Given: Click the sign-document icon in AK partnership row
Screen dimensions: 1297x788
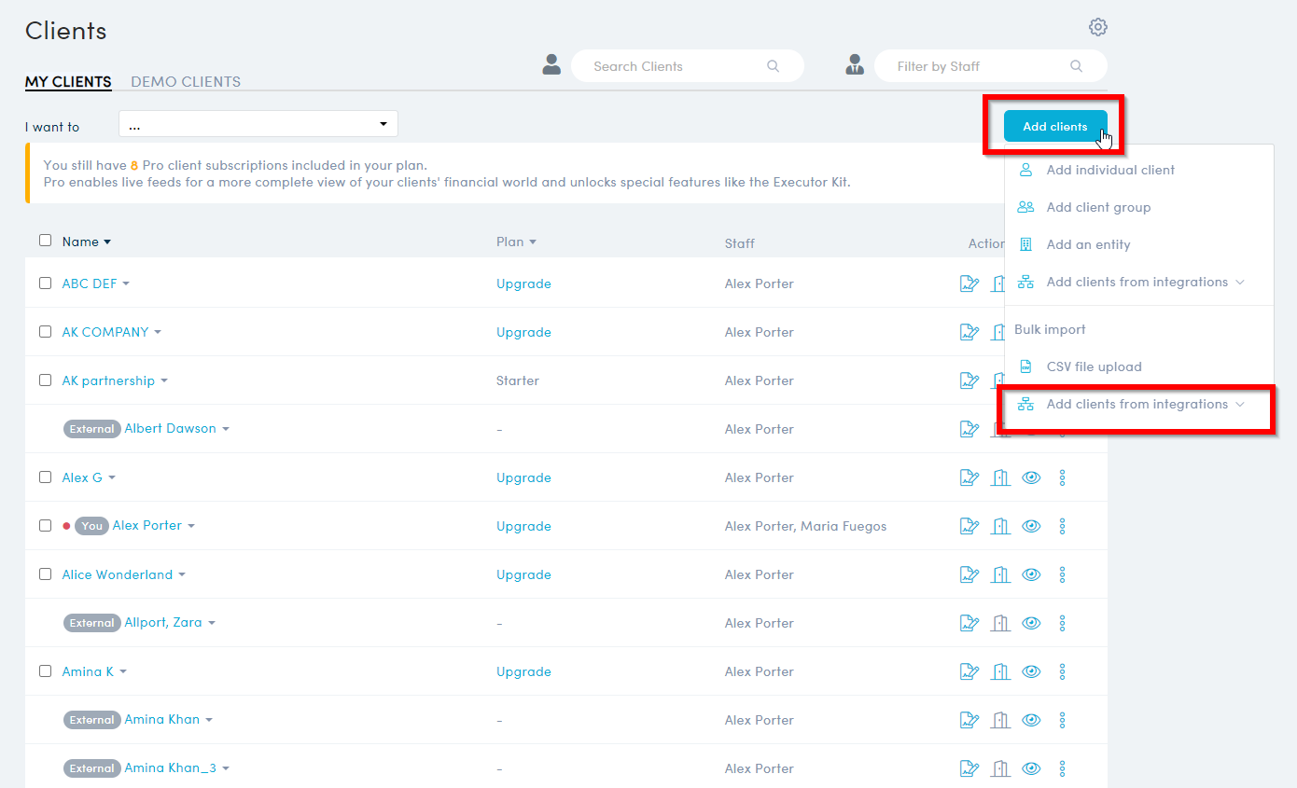Looking at the screenshot, I should (969, 380).
